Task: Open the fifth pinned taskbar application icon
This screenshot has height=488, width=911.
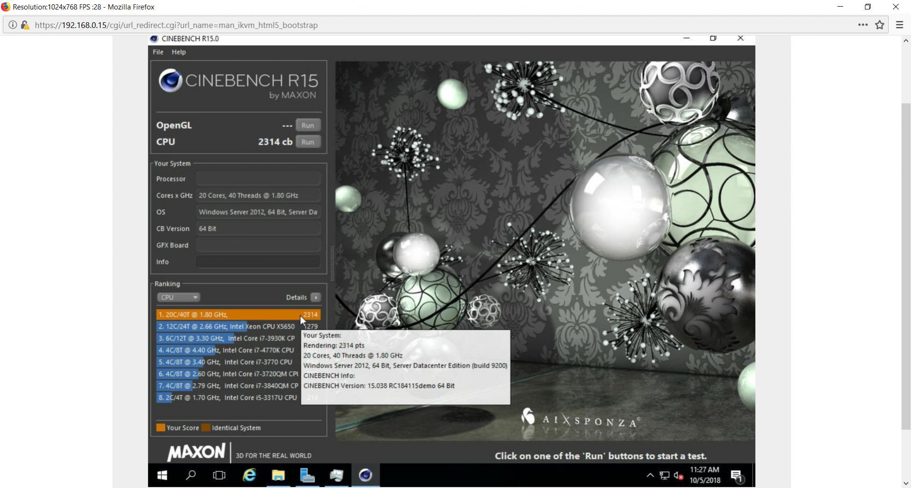Action: coord(337,475)
